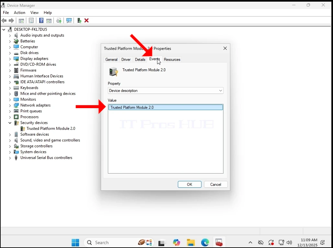Collapse the DESKTOP-FKL7DU5 root node
The height and width of the screenshot is (248, 333).
tap(4, 29)
